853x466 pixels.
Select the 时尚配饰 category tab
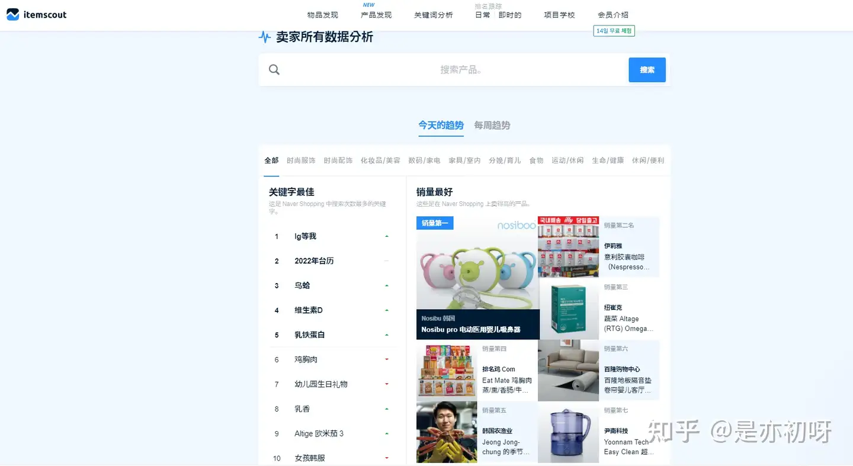pos(338,160)
